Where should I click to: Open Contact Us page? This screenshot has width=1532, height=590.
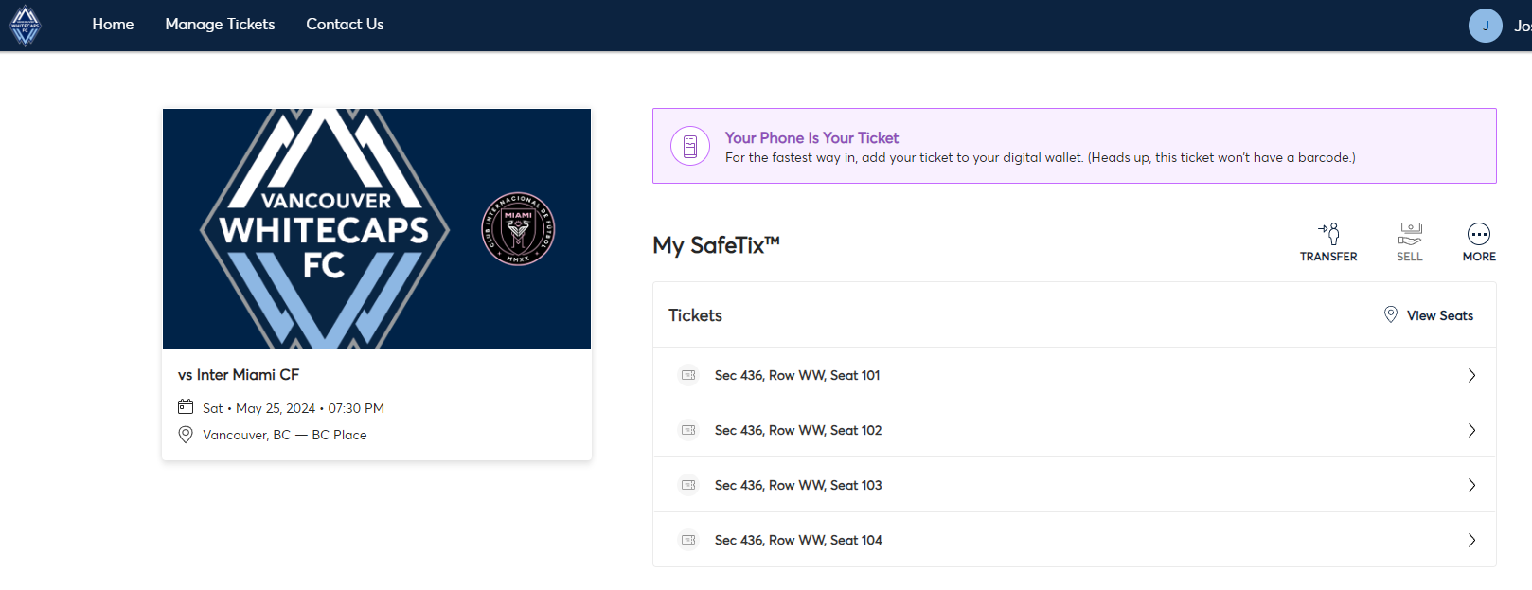pos(345,25)
